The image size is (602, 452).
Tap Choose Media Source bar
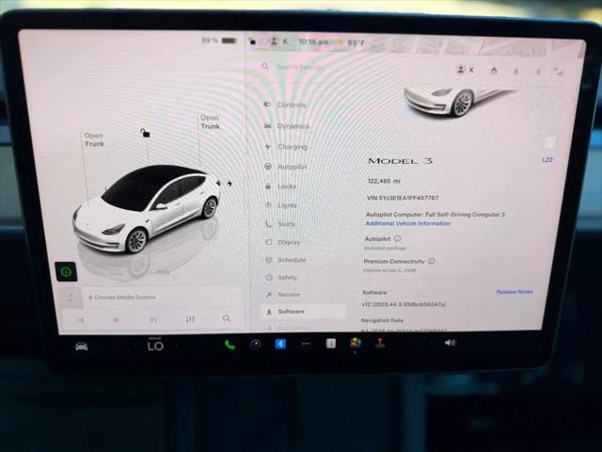[x=163, y=298]
